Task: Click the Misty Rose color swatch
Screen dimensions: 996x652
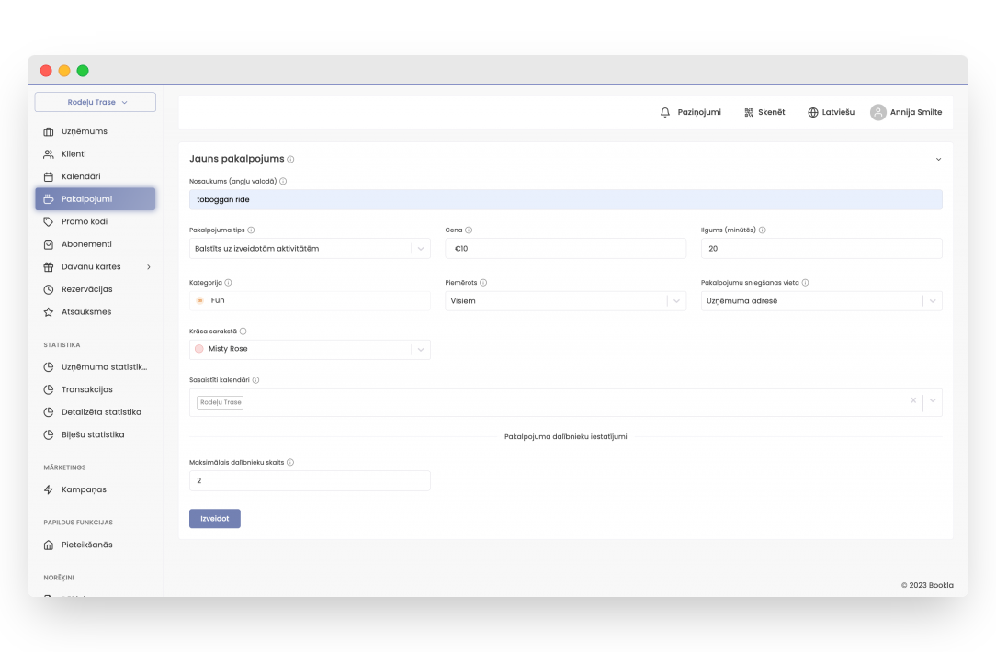Action: [198, 349]
